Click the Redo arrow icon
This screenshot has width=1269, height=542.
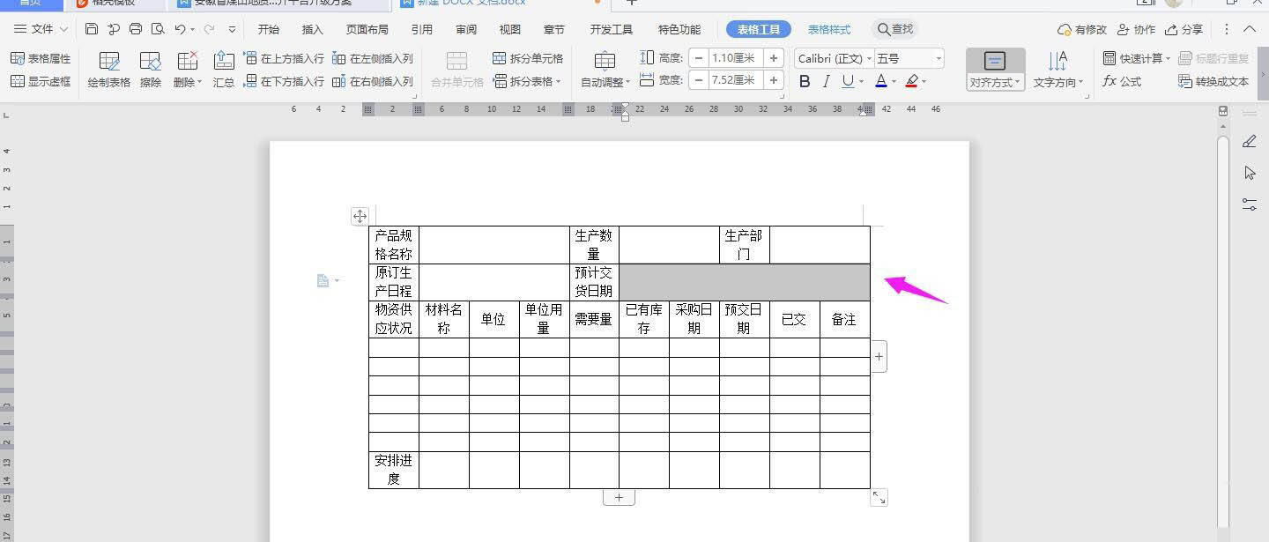pos(209,29)
